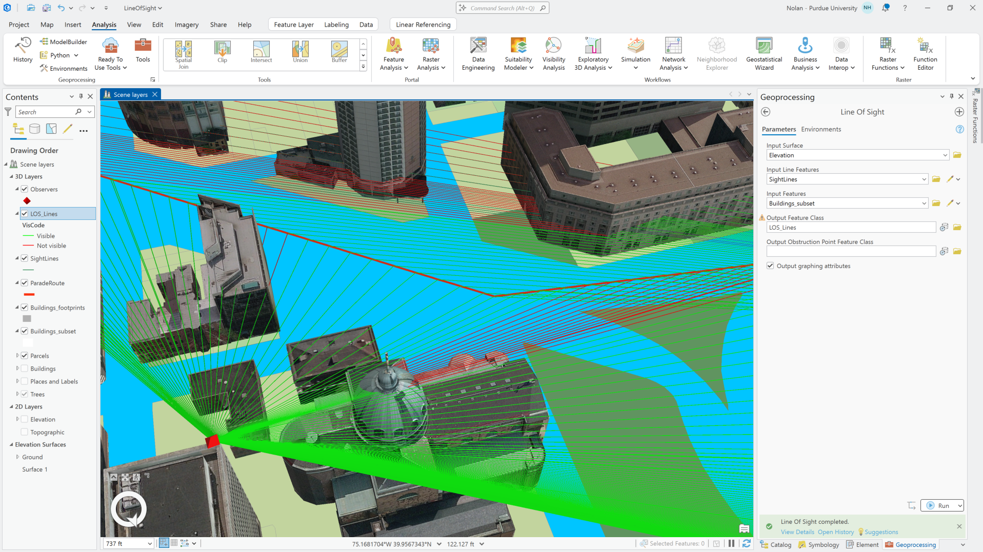983x552 pixels.
Task: Click the Clip tool icon
Action: click(222, 52)
